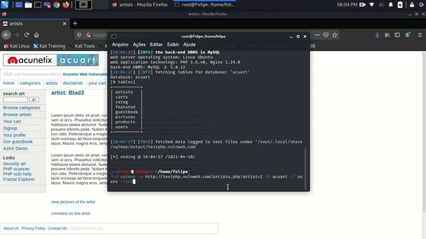Open the Arquivo menu in terminal
This screenshot has width=426, height=239.
[120, 44]
